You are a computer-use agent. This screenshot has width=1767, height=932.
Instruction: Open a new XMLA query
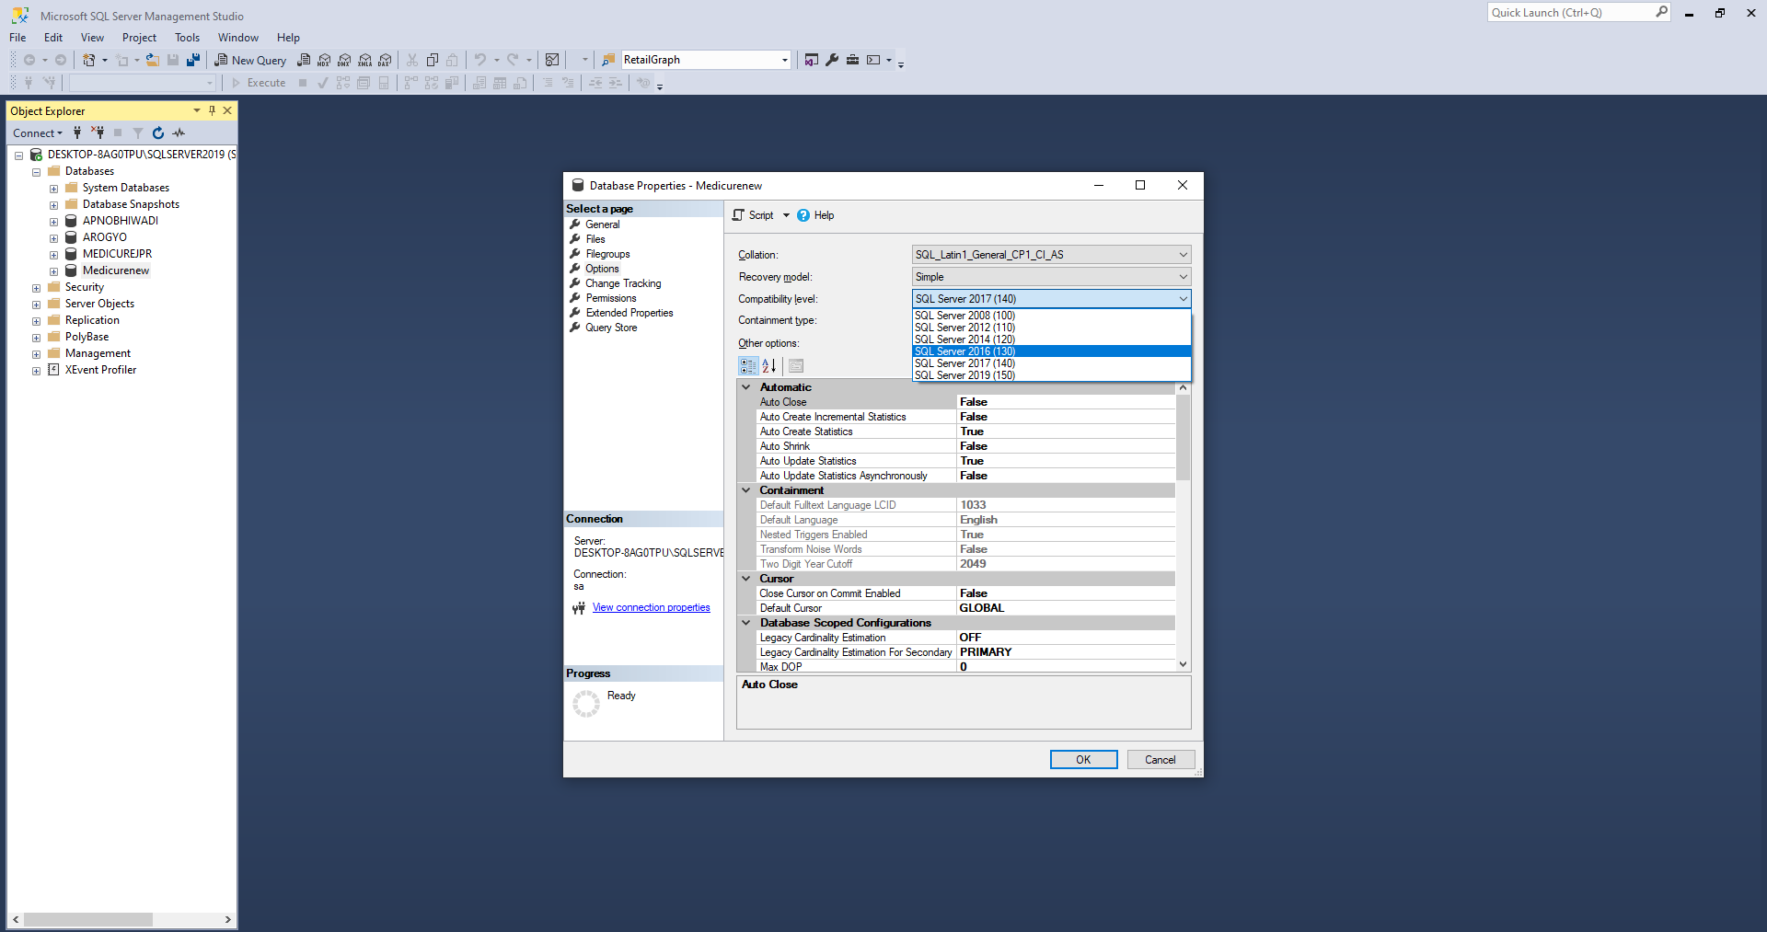[x=365, y=60]
